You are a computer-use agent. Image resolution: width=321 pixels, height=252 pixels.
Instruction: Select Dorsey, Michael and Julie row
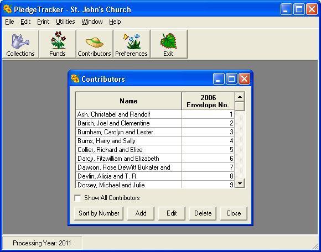155,185
